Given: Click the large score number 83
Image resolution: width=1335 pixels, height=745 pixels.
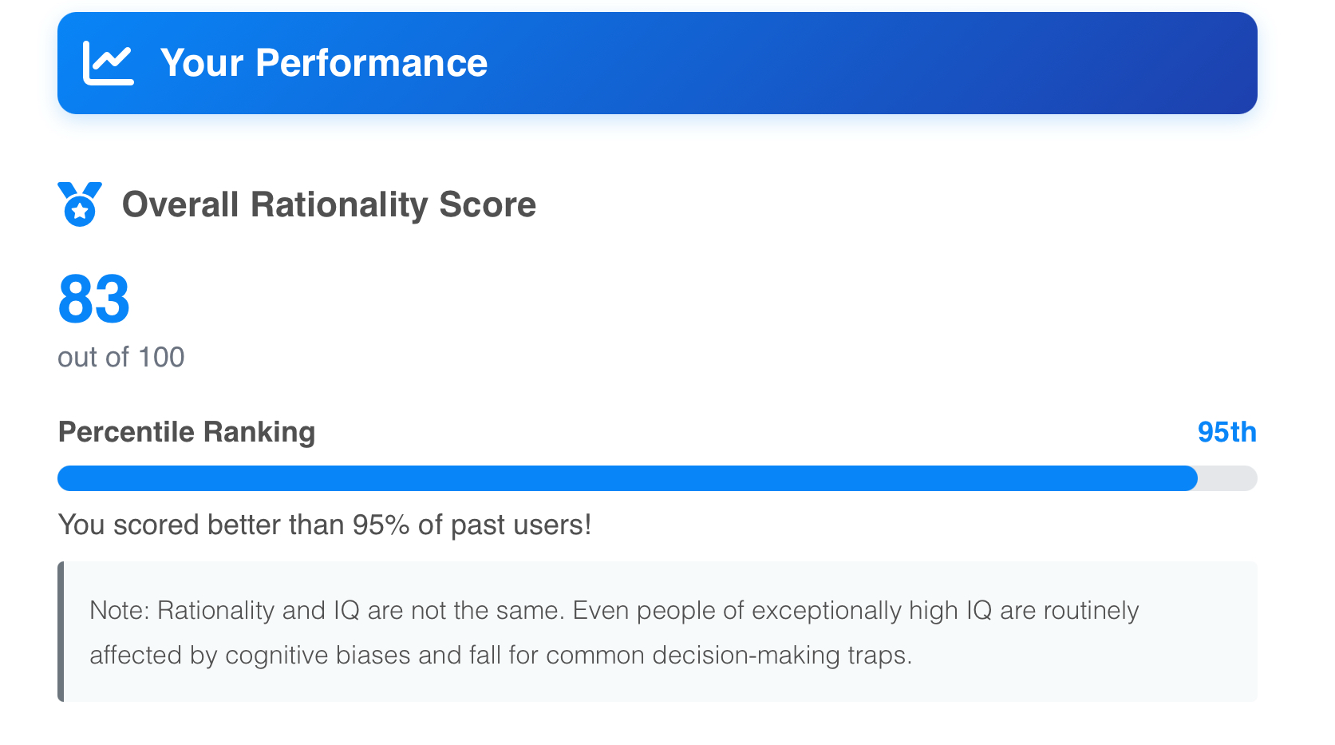Looking at the screenshot, I should (93, 299).
